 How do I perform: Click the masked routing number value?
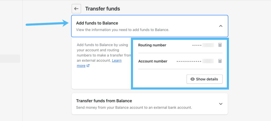pos(203,45)
